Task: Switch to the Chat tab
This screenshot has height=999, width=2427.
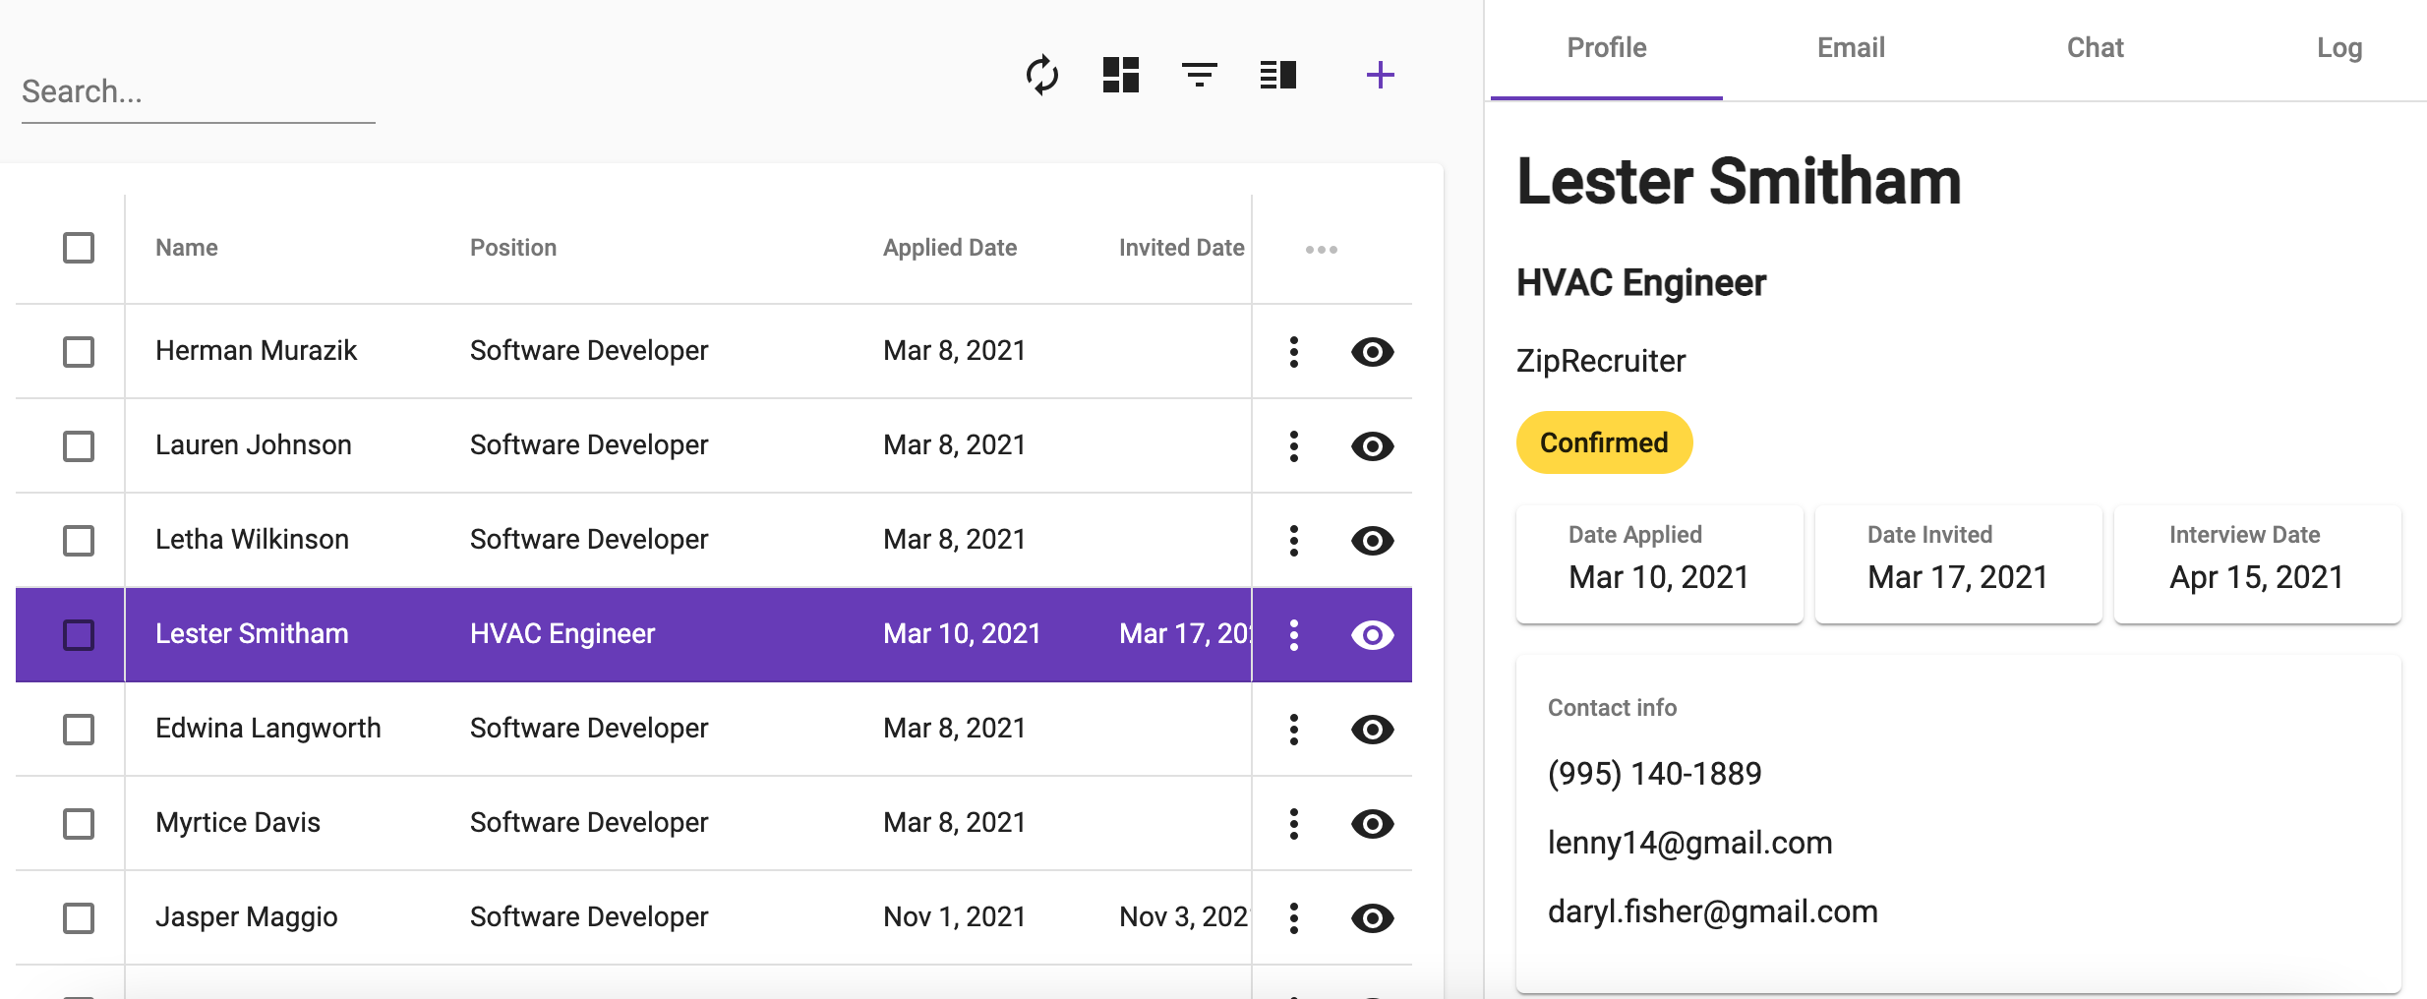Action: coord(2095,48)
